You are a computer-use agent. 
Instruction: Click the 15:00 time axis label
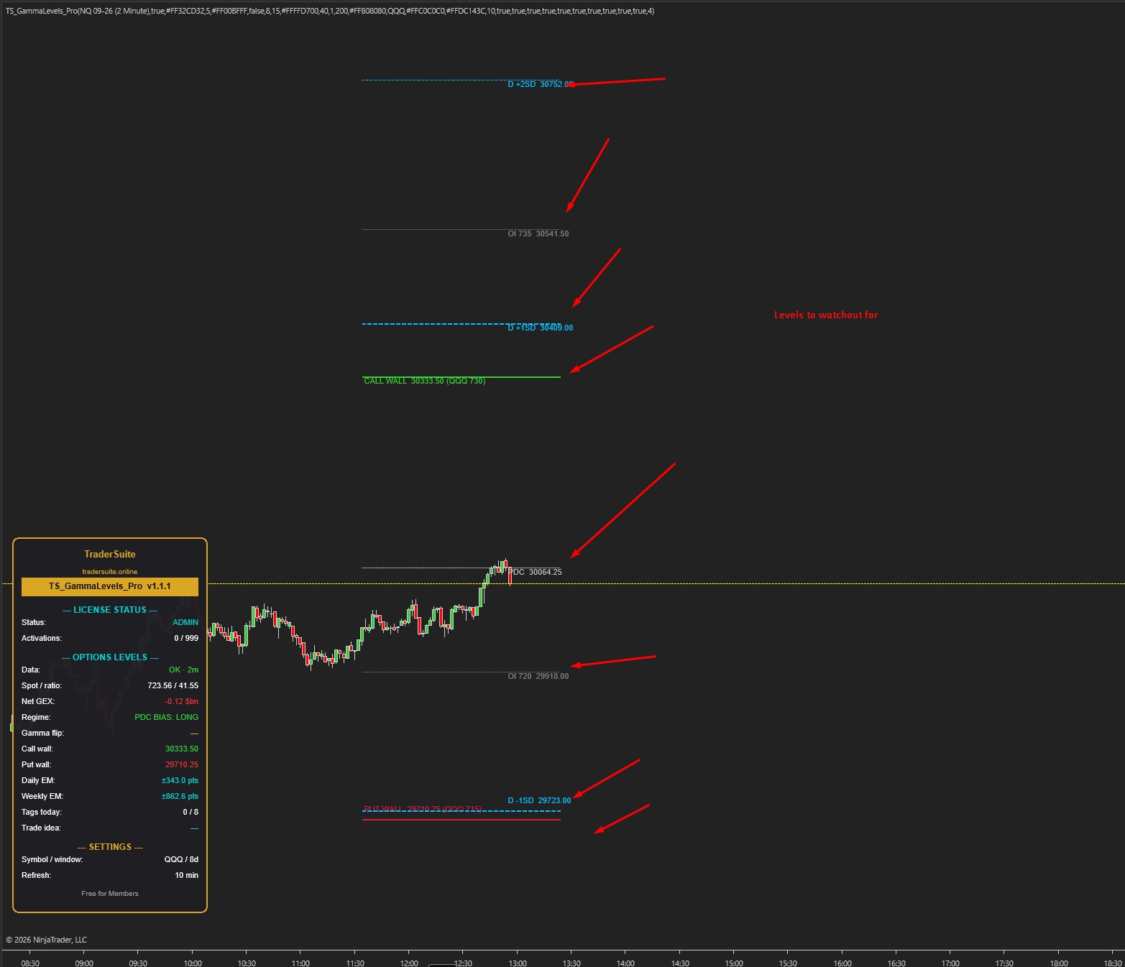(x=734, y=963)
